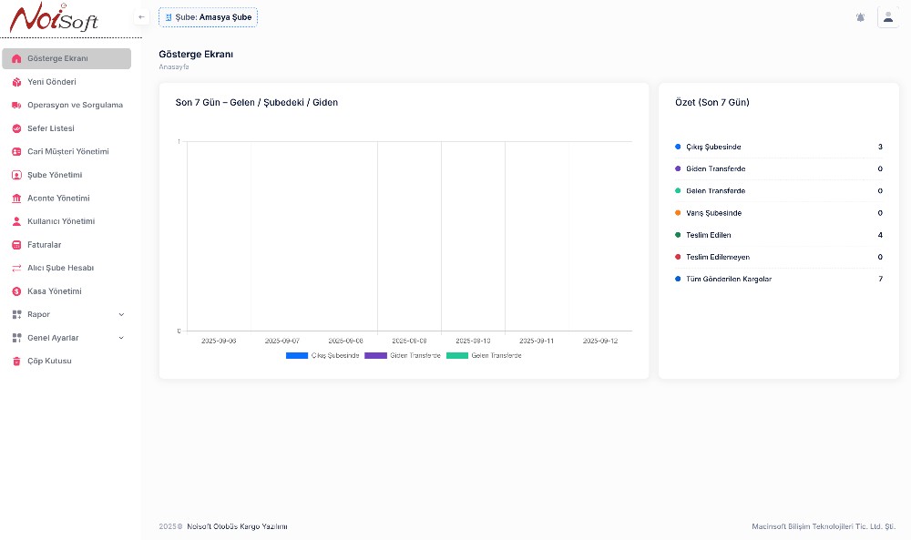The width and height of the screenshot is (911, 540).
Task: Click the notification bell icon
Action: click(x=860, y=17)
